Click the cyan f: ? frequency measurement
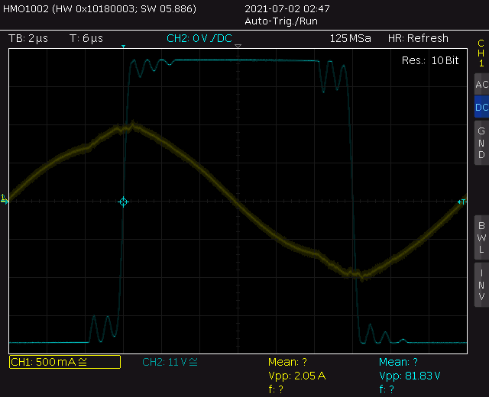This screenshot has width=489, height=397. click(387, 389)
